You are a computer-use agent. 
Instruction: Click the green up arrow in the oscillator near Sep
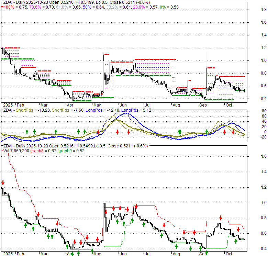click(207, 132)
